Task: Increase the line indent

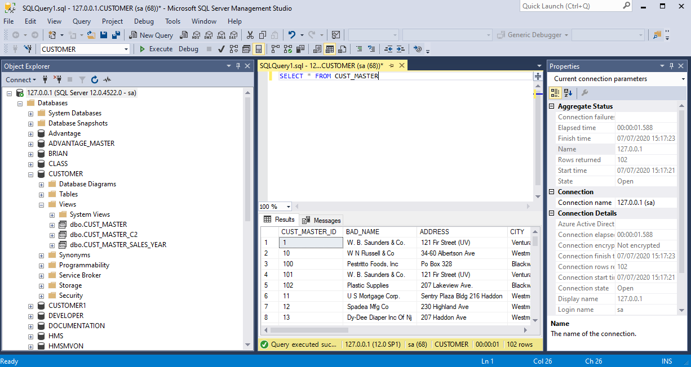Action: [401, 49]
